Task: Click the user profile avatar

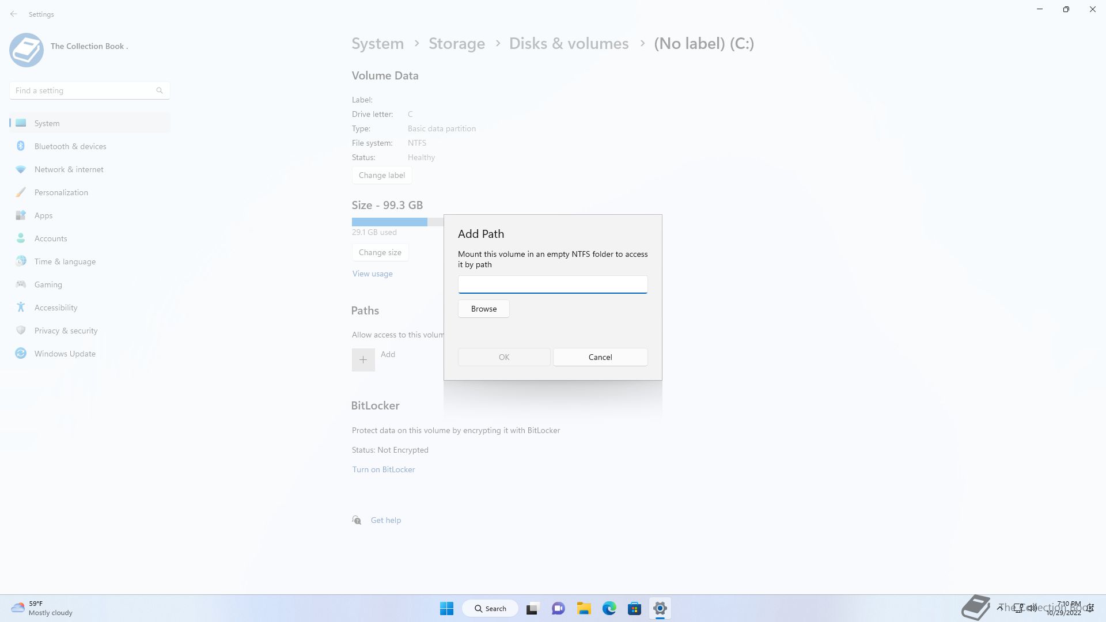Action: click(x=26, y=50)
